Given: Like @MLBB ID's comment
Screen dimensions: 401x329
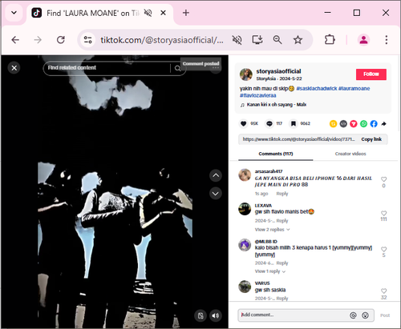Looking at the screenshot, I should (x=383, y=249).
